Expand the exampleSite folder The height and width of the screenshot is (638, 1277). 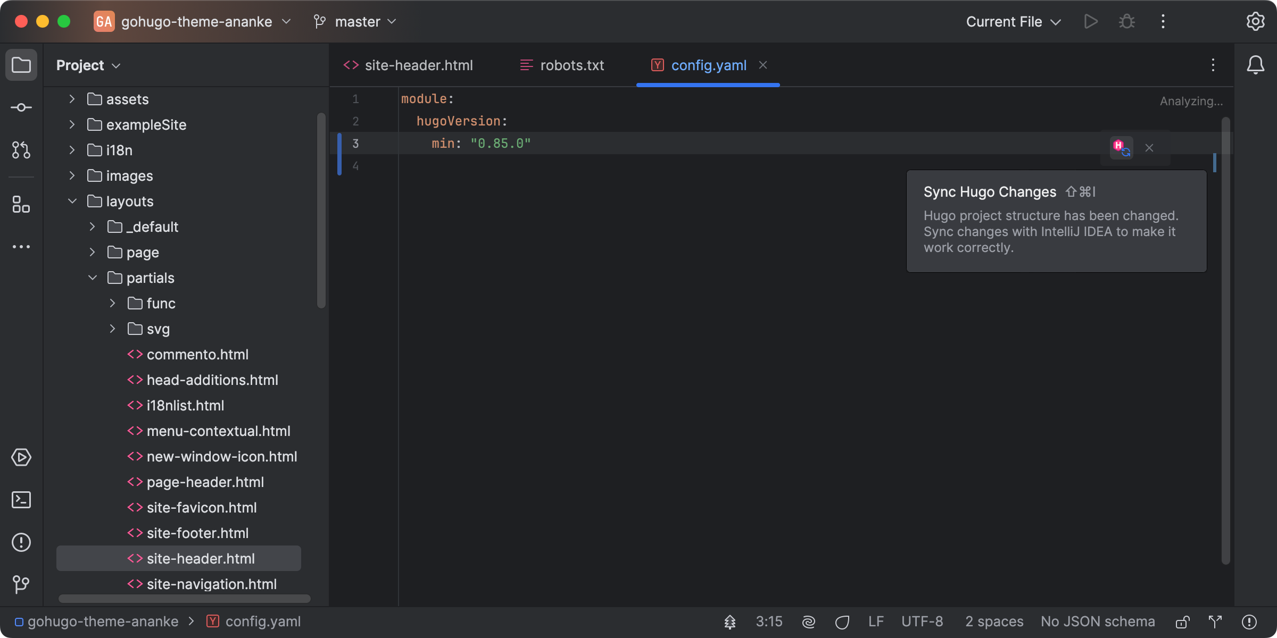click(72, 124)
